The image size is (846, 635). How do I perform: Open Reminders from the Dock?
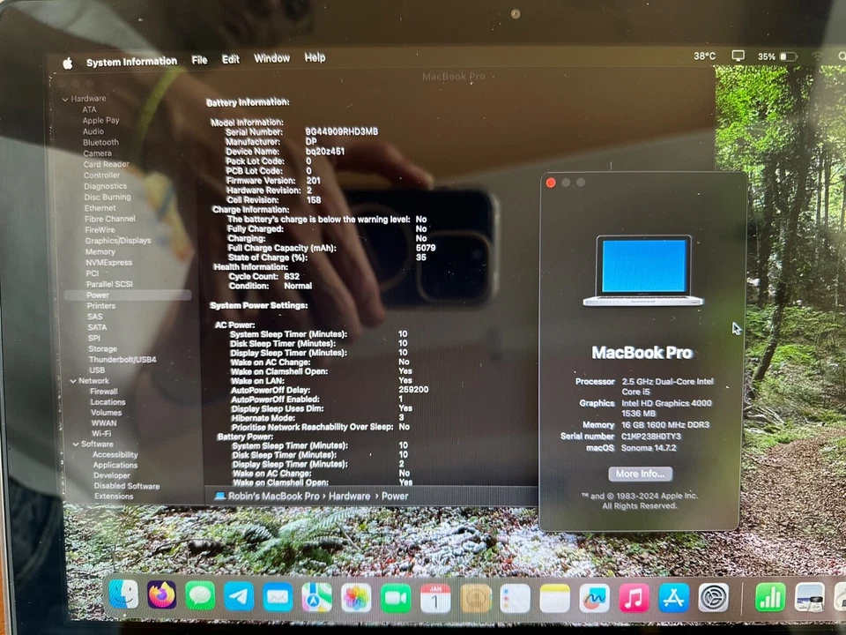click(516, 598)
